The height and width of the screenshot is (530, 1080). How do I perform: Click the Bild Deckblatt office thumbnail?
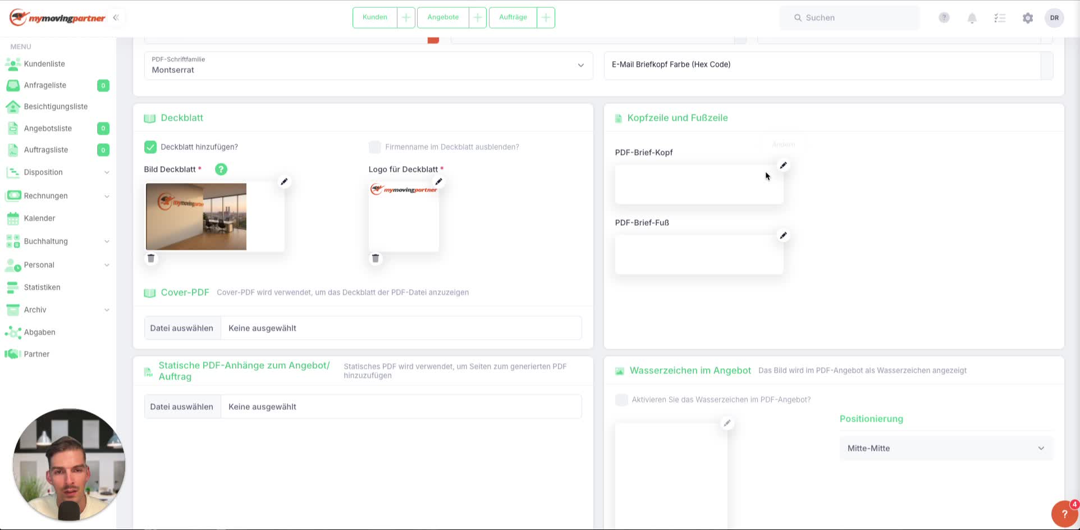click(x=196, y=217)
